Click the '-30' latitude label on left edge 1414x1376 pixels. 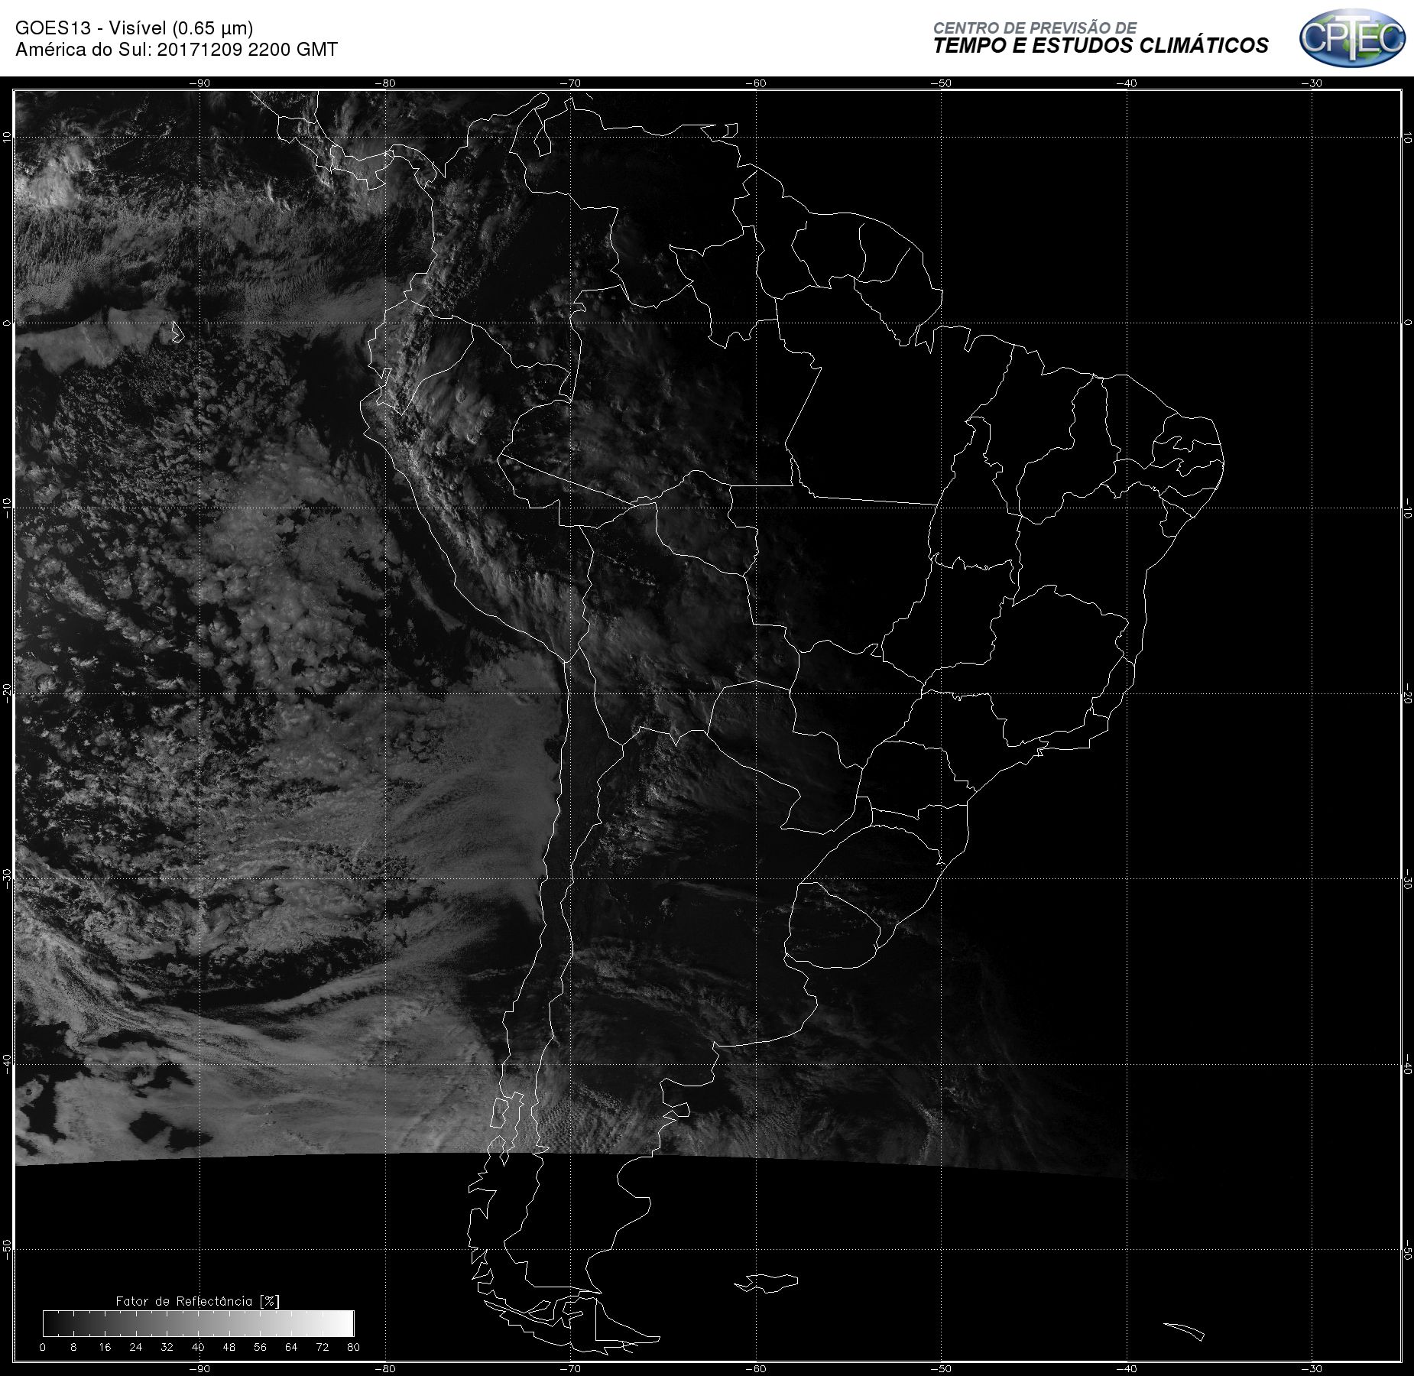click(7, 878)
